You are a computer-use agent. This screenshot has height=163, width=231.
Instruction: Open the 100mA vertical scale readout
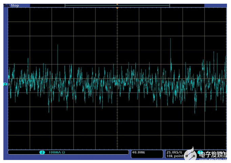coord(54,153)
